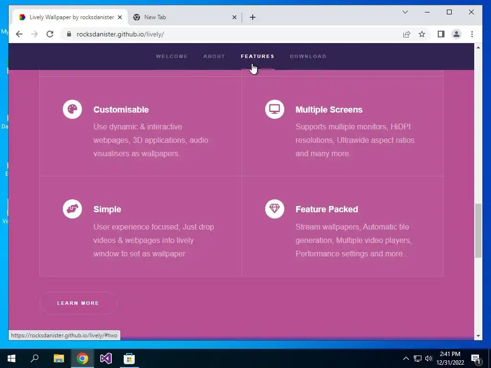Click the Feature Packed heading
Screen dimensions: 491x368
coord(327,209)
